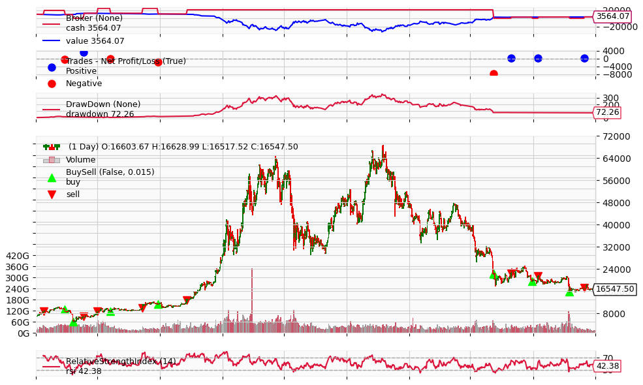
Task: Click the blue Positive dot in legend
Action: click(52, 68)
